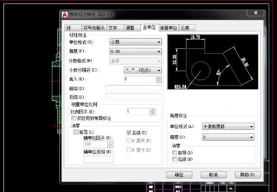Image resolution: width=277 pixels, height=192 pixels.
Task: Click the AutoCAD logo icon in title bar
Action: point(65,15)
